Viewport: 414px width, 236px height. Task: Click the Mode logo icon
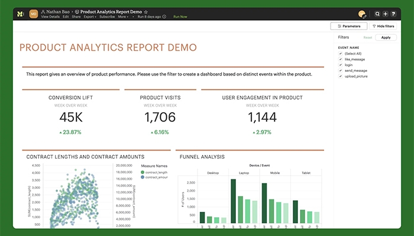[x=21, y=14]
